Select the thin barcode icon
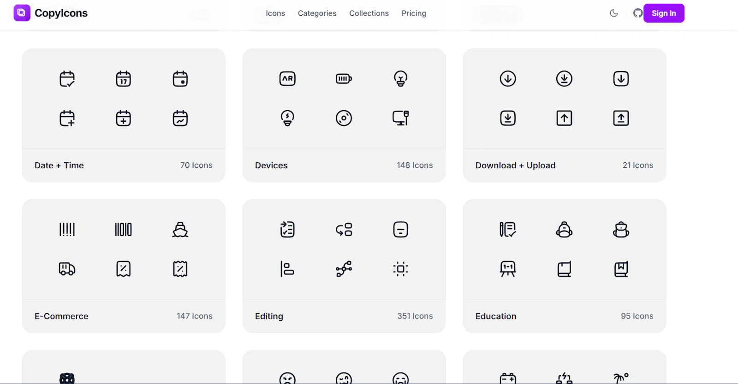The image size is (738, 384). tap(67, 230)
